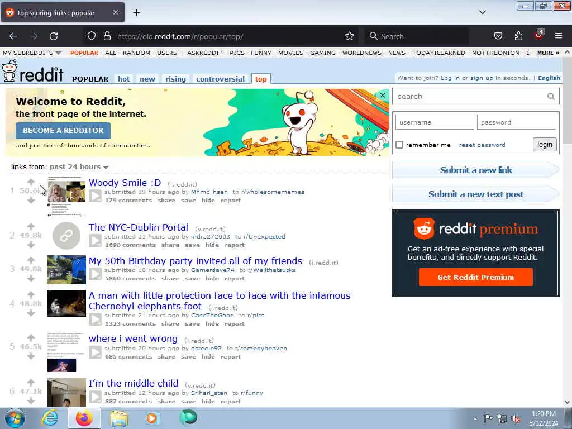Upvote the Chernobyl elephants foot post

[x=31, y=294]
